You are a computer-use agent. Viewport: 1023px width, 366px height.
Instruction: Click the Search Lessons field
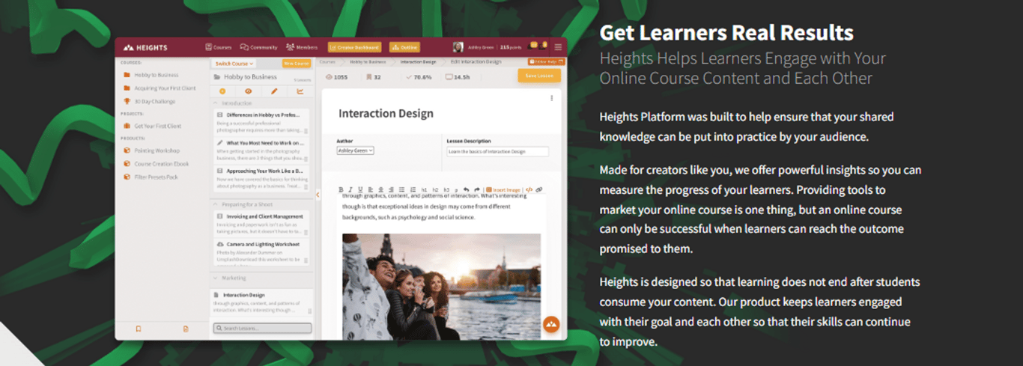coord(262,328)
